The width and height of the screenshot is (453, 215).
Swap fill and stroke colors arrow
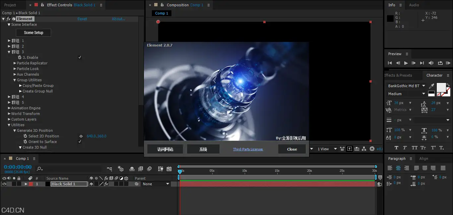(x=448, y=85)
